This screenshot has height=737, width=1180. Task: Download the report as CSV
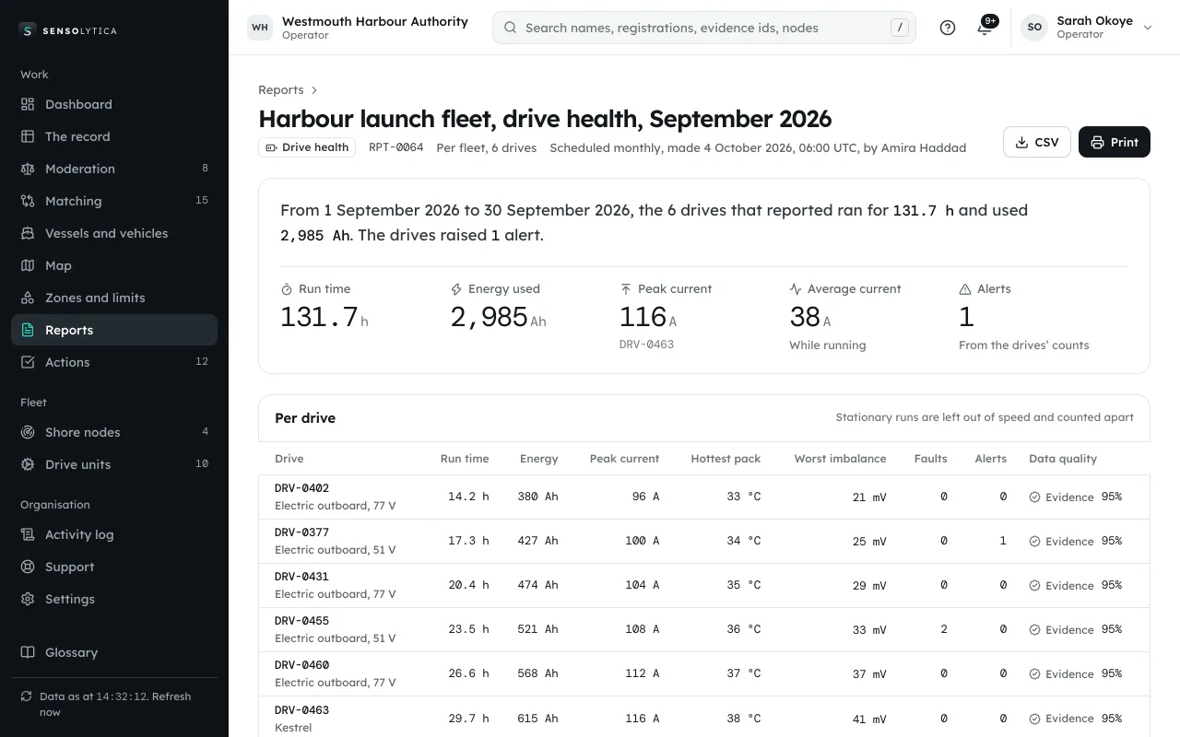tap(1037, 142)
